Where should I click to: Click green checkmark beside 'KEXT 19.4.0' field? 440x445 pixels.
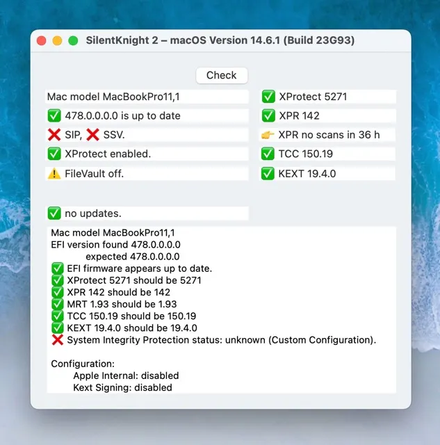point(268,174)
